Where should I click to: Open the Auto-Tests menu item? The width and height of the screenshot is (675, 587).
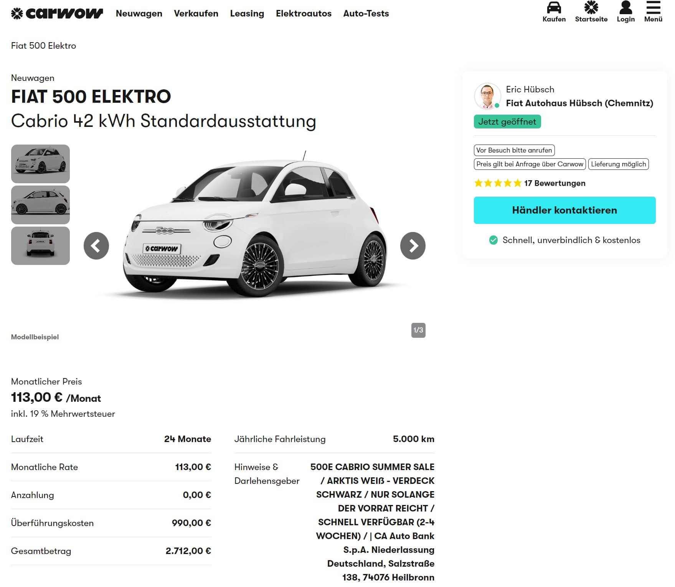click(366, 13)
